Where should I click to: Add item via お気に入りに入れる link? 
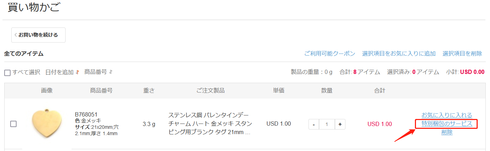click(x=447, y=115)
